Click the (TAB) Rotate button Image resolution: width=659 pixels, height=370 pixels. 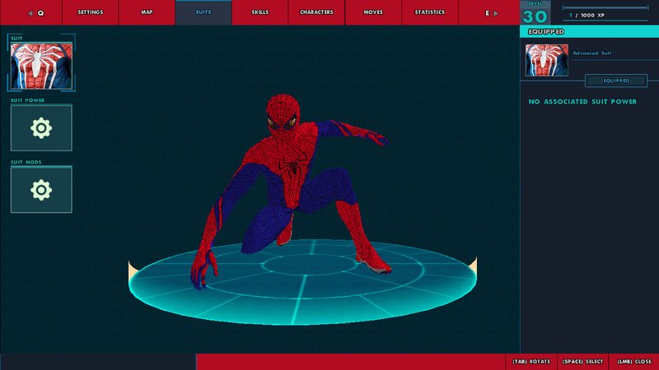pyautogui.click(x=531, y=362)
